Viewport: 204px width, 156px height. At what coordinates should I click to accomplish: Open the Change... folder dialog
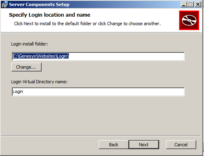(27, 67)
